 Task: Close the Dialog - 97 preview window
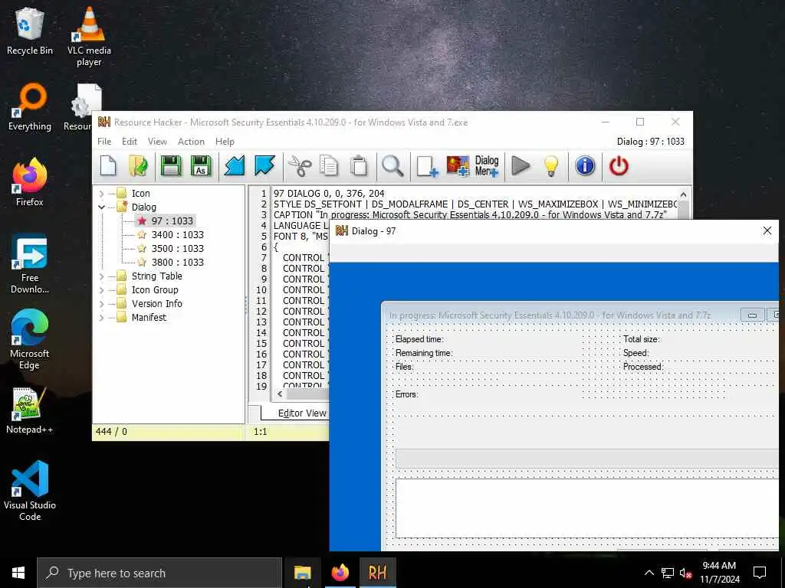click(x=767, y=230)
